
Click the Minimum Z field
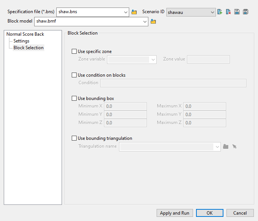(125, 123)
